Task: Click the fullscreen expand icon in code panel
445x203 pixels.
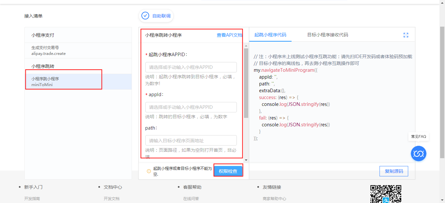Action: tap(406, 35)
